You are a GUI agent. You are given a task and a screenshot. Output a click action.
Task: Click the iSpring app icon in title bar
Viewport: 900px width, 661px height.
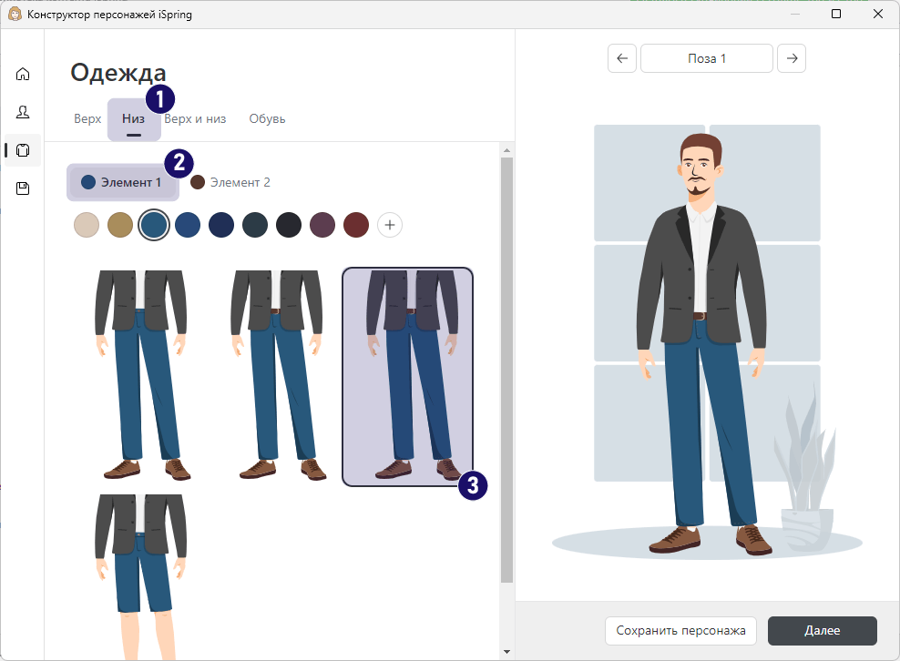pyautogui.click(x=15, y=14)
